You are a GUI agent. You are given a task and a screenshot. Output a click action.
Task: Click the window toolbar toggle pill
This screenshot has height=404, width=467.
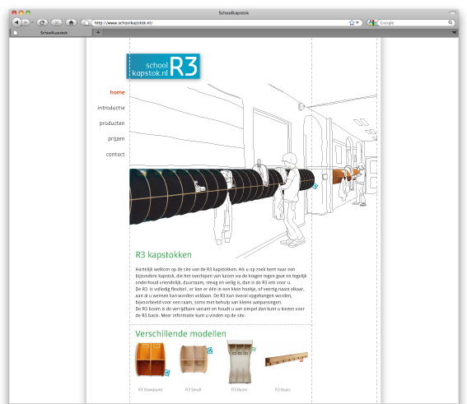pos(453,13)
